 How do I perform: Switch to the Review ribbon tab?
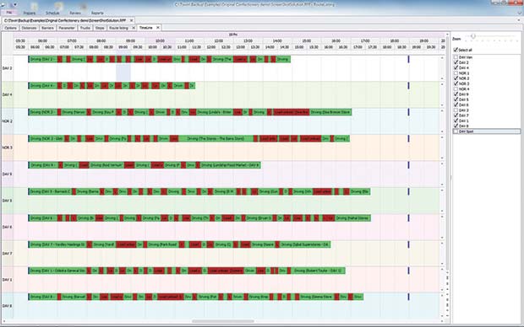pos(75,13)
